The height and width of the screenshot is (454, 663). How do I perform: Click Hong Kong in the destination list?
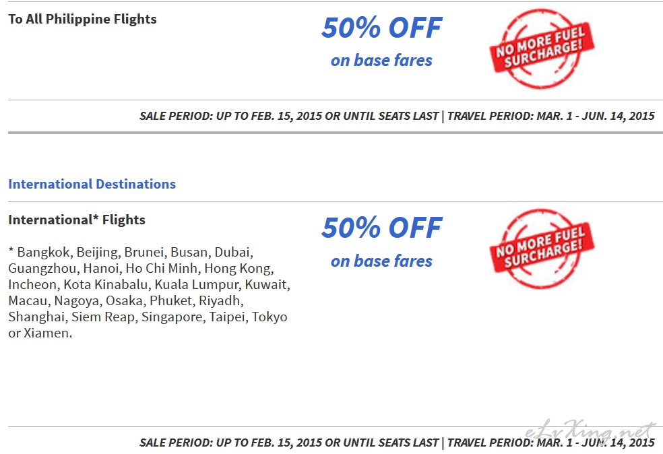pyautogui.click(x=238, y=269)
